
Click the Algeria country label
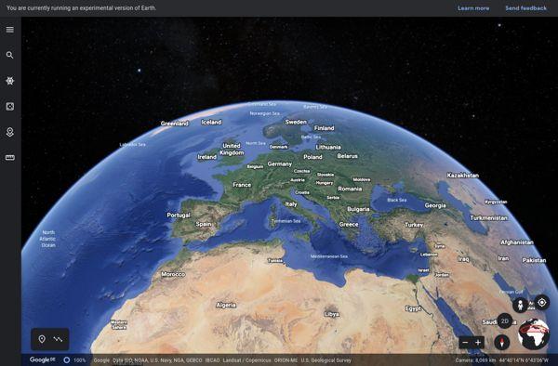pyautogui.click(x=226, y=305)
